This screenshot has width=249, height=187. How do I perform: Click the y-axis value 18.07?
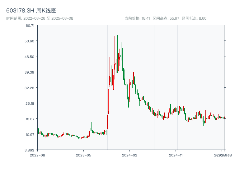tap(30, 119)
